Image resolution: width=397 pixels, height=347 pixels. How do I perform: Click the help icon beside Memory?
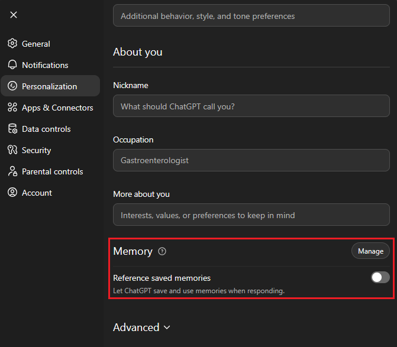tap(162, 251)
